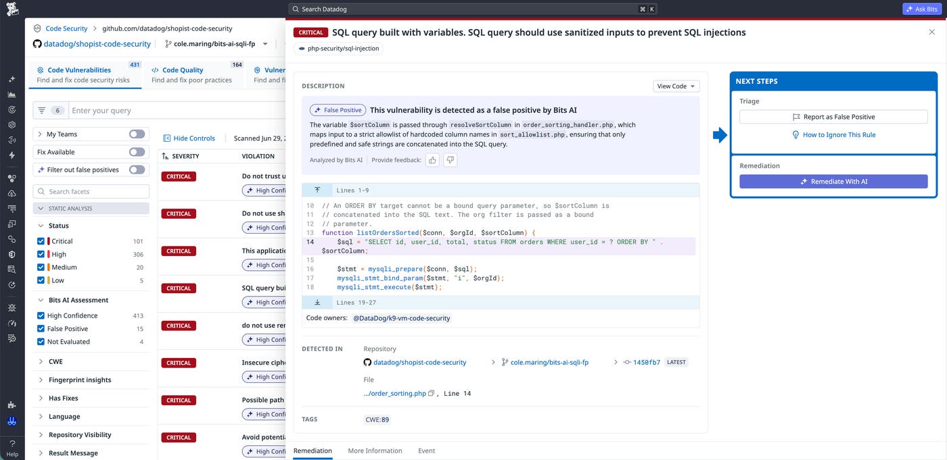Viewport: 947px width, 460px height.
Task: Click the Code Security breadcrumb link
Action: [x=66, y=28]
